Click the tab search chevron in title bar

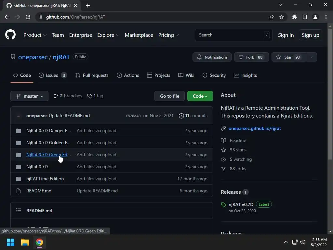(x=281, y=5)
